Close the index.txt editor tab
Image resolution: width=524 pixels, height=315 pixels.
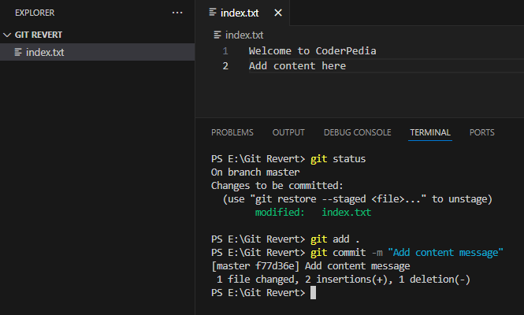tap(277, 13)
